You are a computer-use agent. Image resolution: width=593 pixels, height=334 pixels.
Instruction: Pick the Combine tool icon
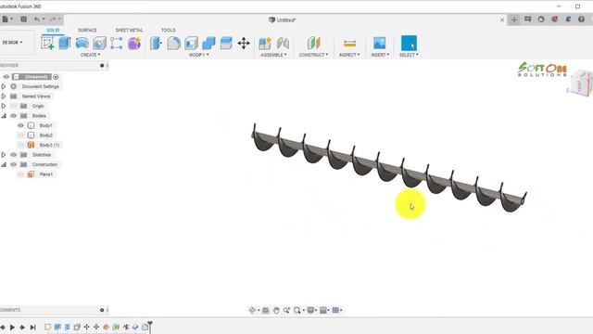[208, 44]
